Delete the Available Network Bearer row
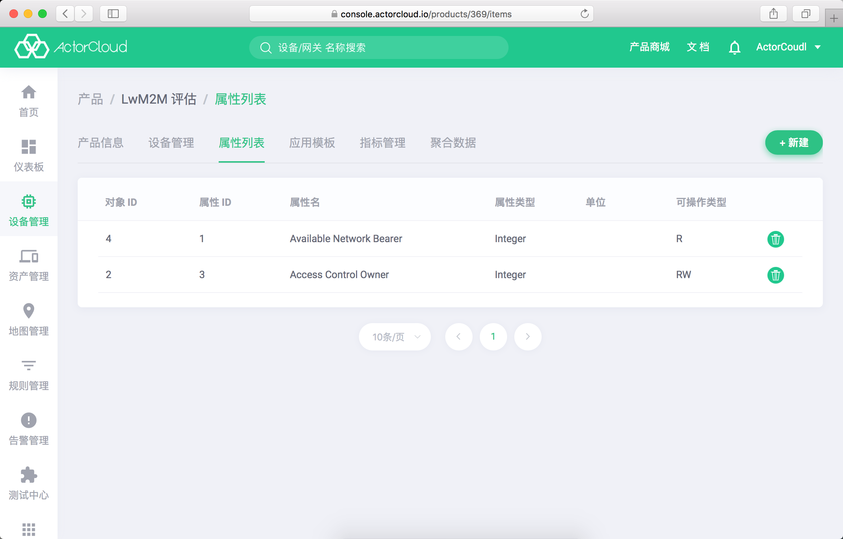The width and height of the screenshot is (843, 539). tap(775, 239)
